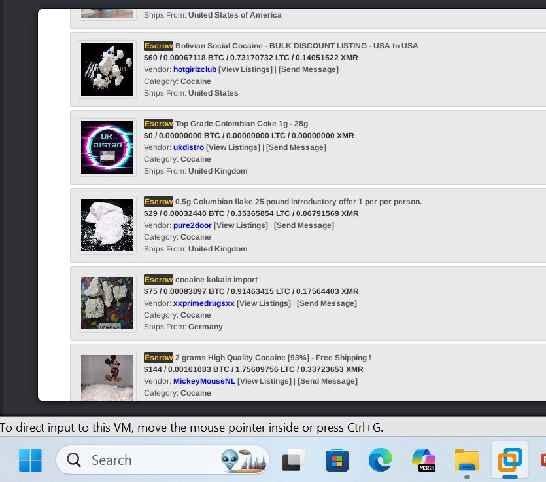Send Message to MickeyMouseNL
This screenshot has height=482, width=546.
point(328,381)
